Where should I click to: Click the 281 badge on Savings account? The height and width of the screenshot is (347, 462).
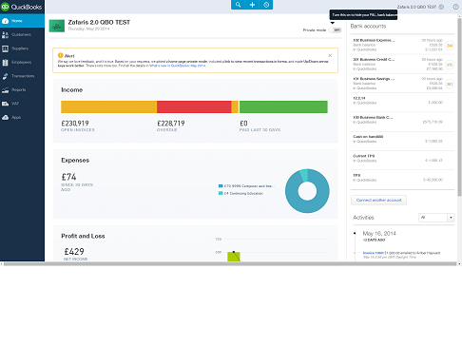click(x=450, y=84)
